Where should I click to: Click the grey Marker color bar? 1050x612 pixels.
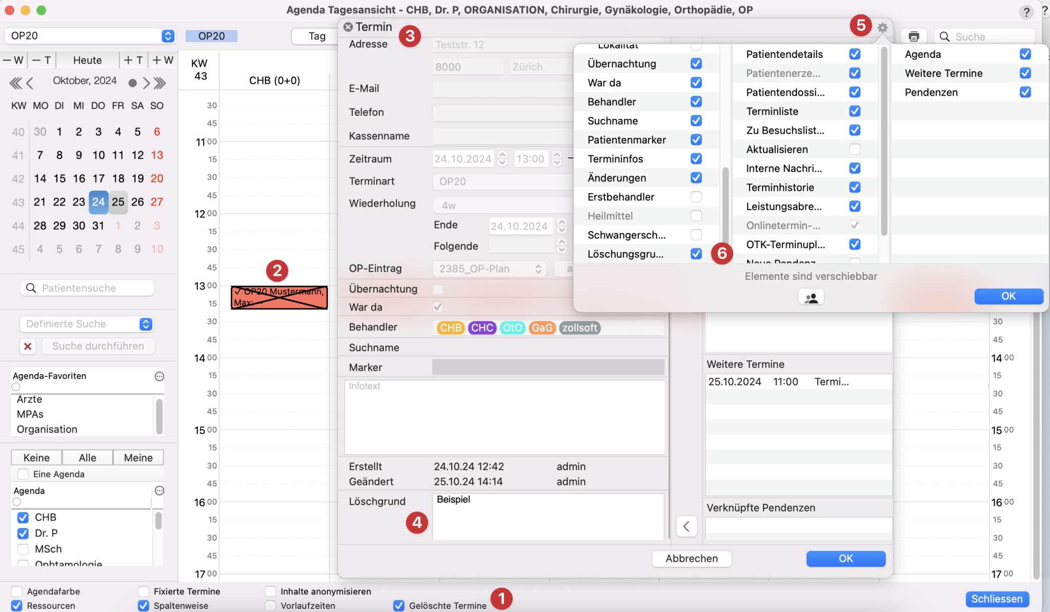click(x=548, y=367)
